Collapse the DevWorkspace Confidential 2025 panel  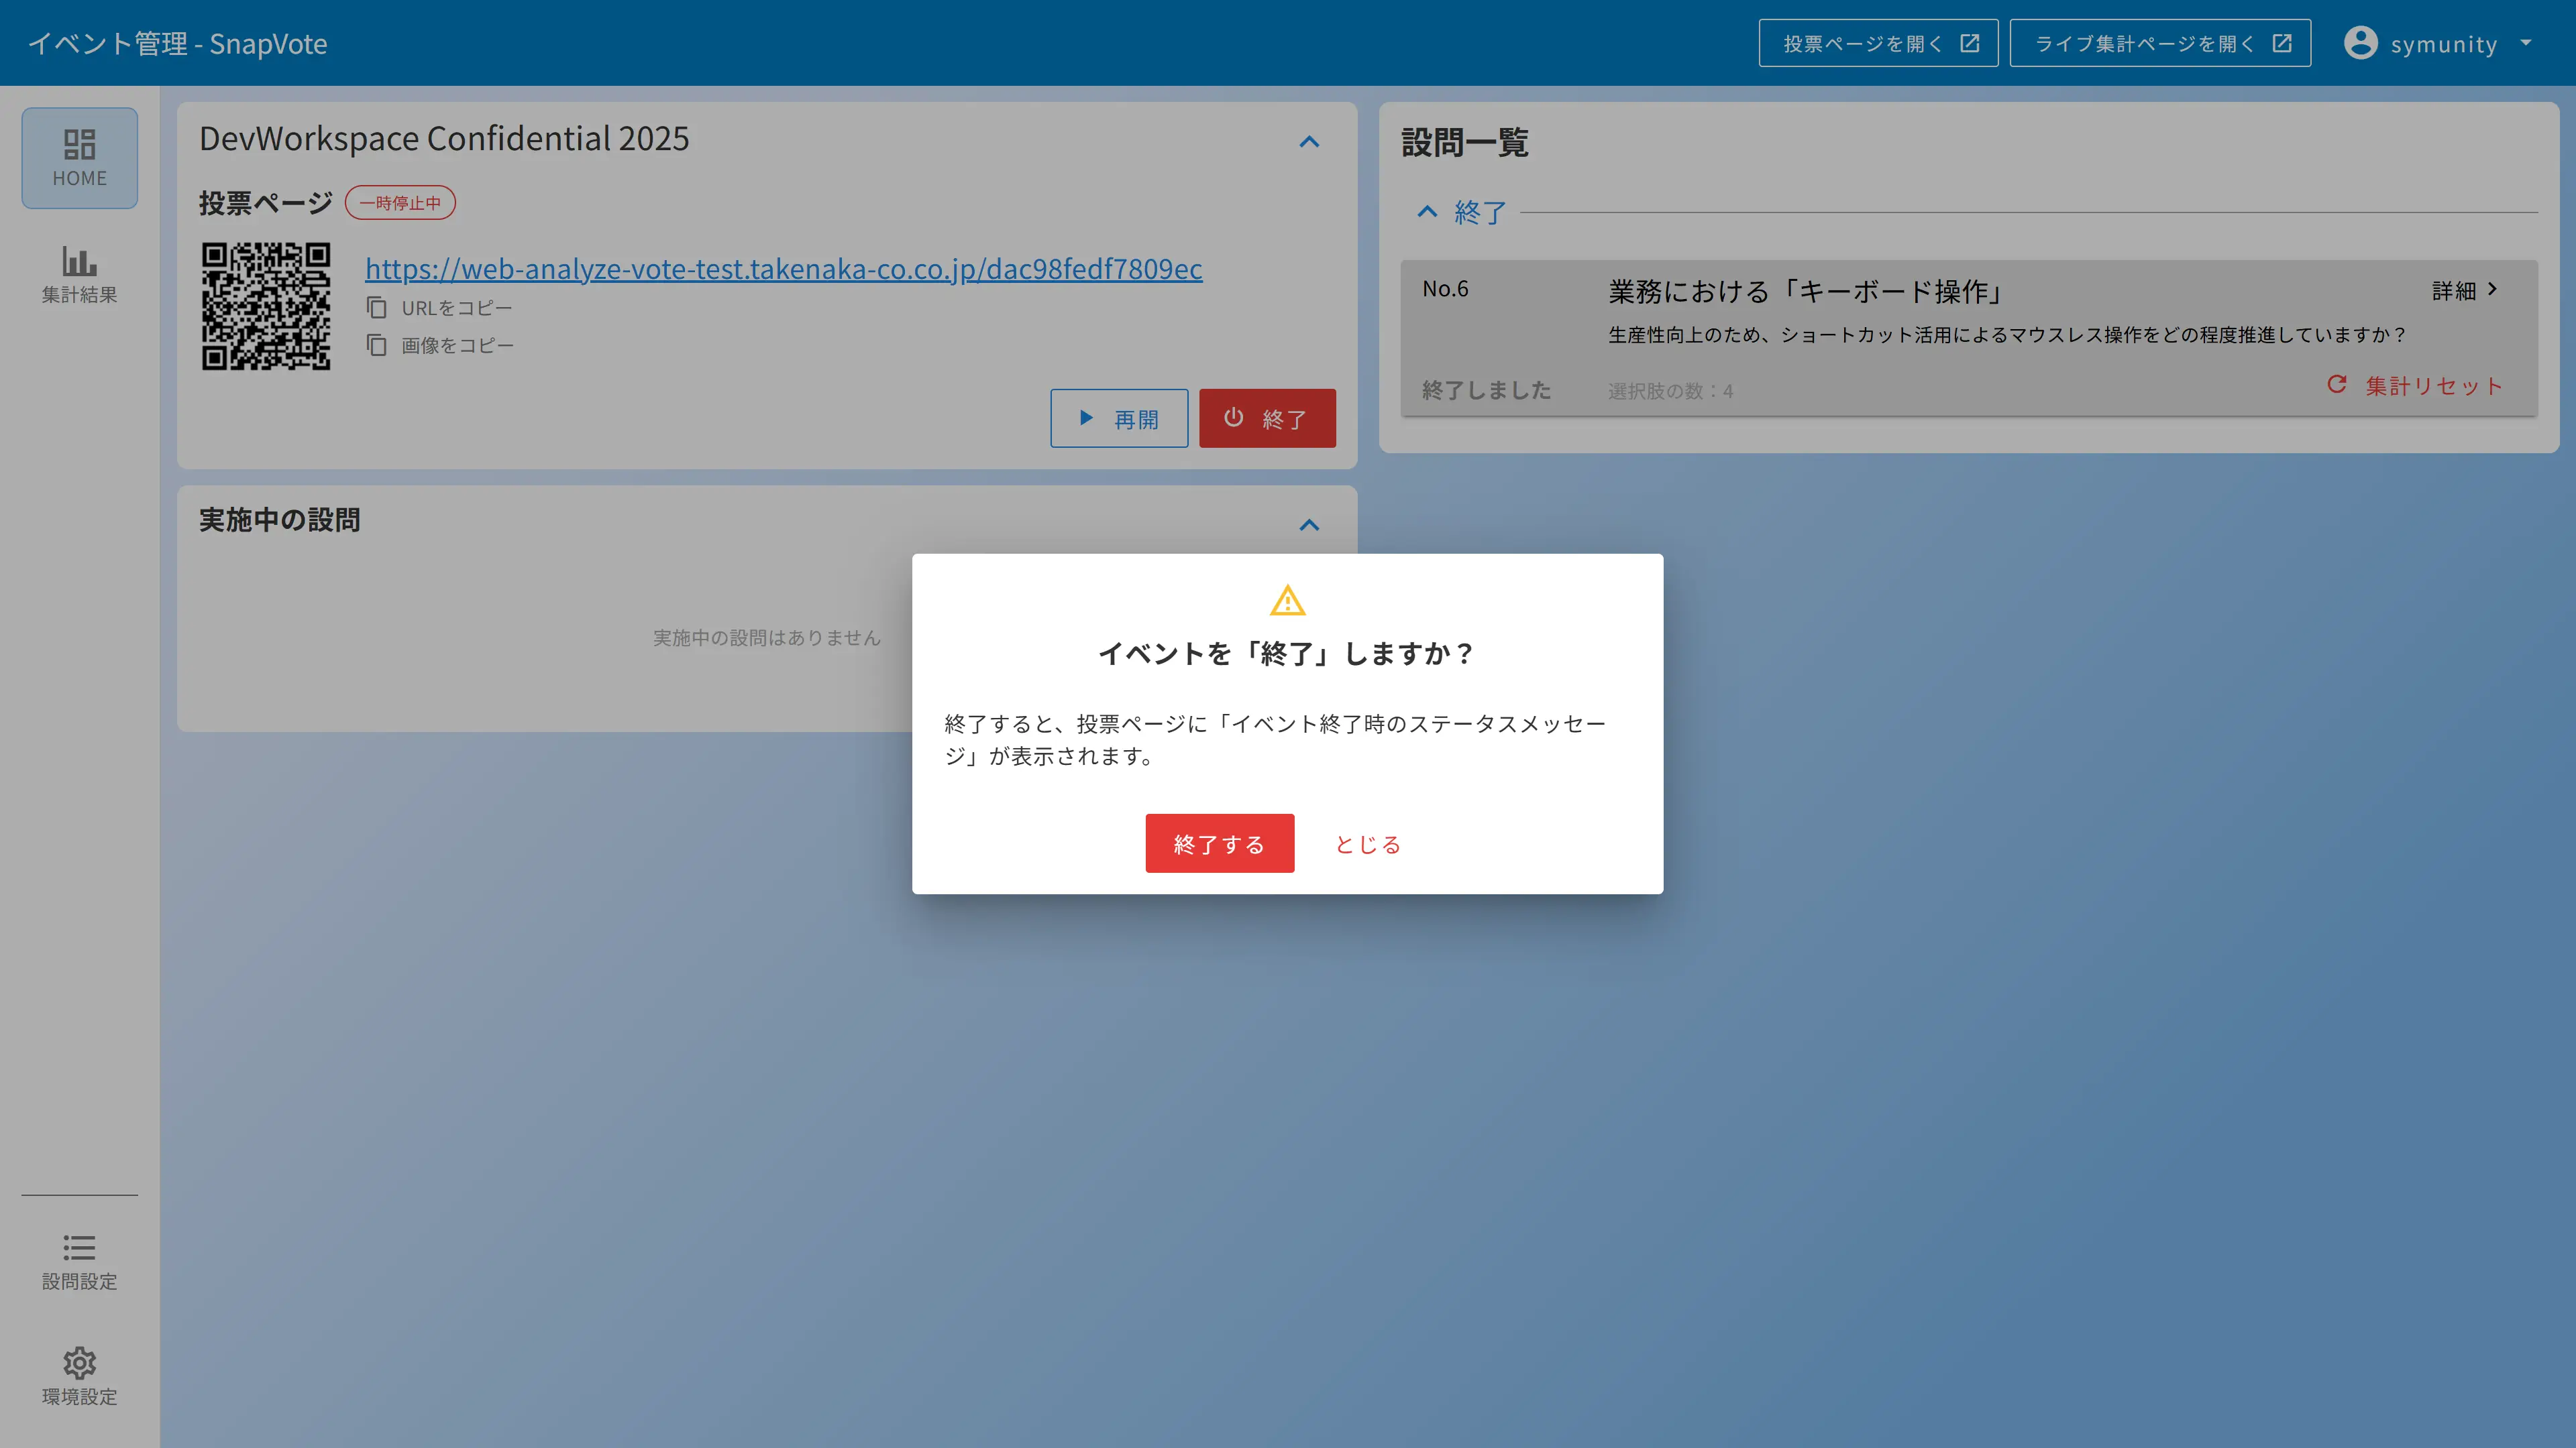pyautogui.click(x=1310, y=142)
